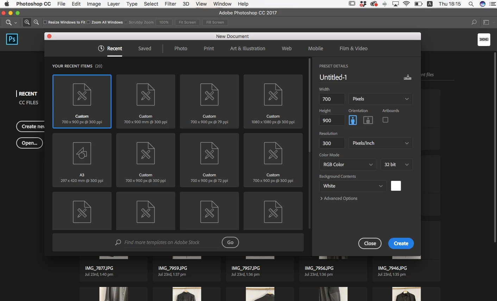Image resolution: width=497 pixels, height=301 pixels.
Task: Click the Height input field
Action: tap(332, 120)
